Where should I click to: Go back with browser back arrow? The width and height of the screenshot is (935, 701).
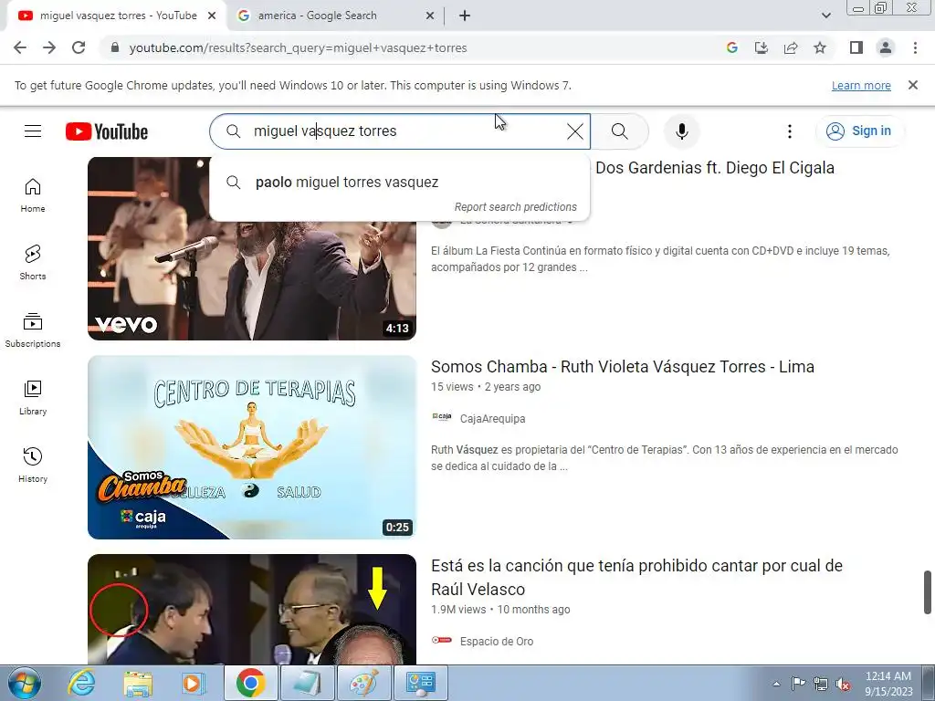(20, 47)
